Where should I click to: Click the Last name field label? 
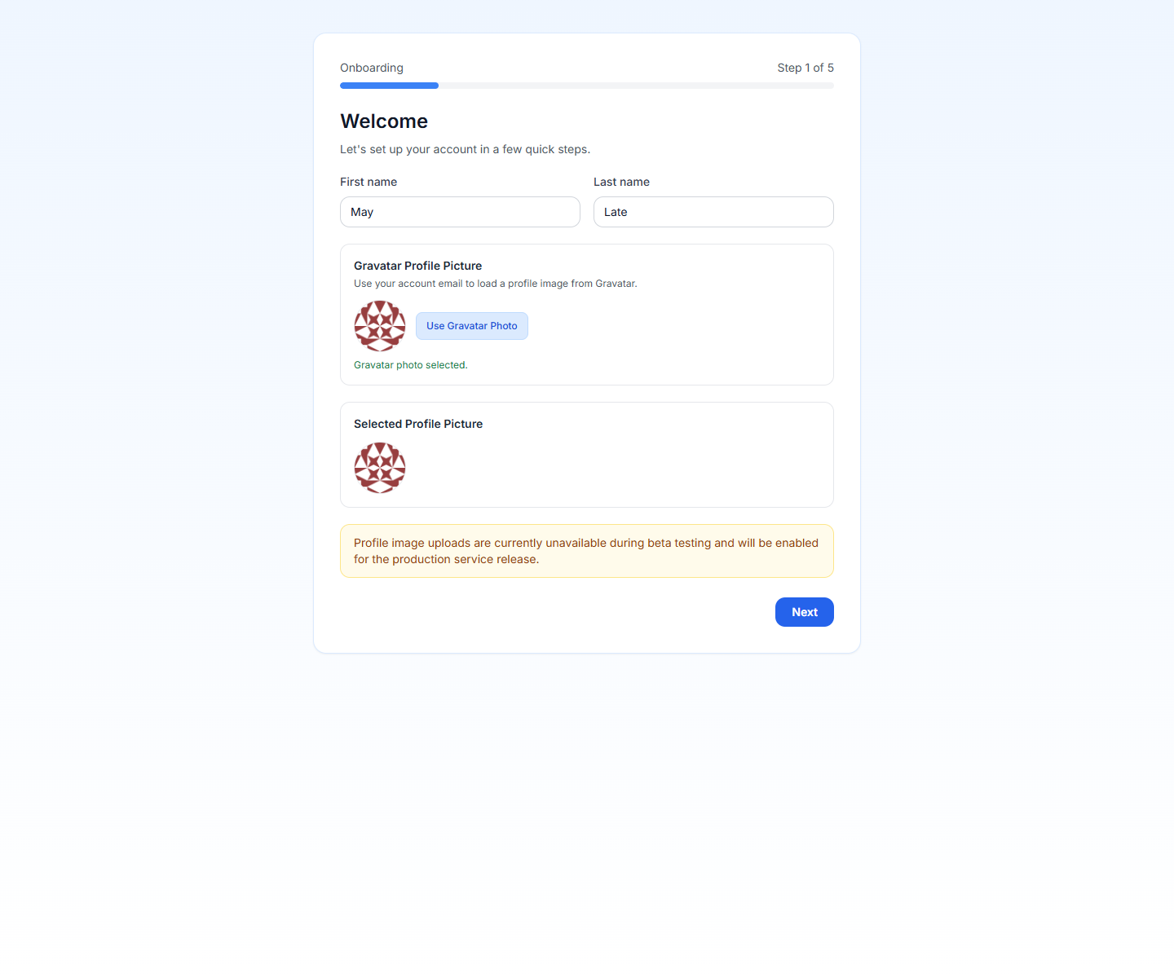coord(621,182)
